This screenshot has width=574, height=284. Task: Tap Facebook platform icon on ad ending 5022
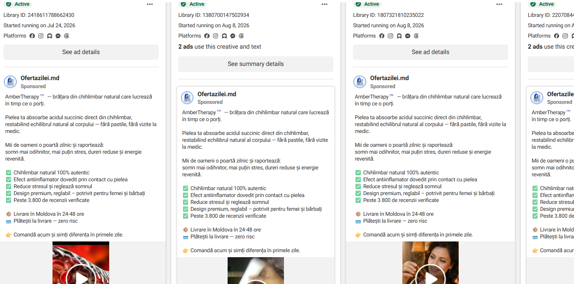382,36
